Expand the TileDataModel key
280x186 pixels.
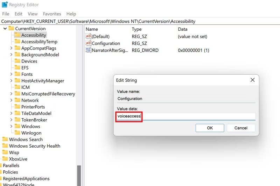[11, 113]
